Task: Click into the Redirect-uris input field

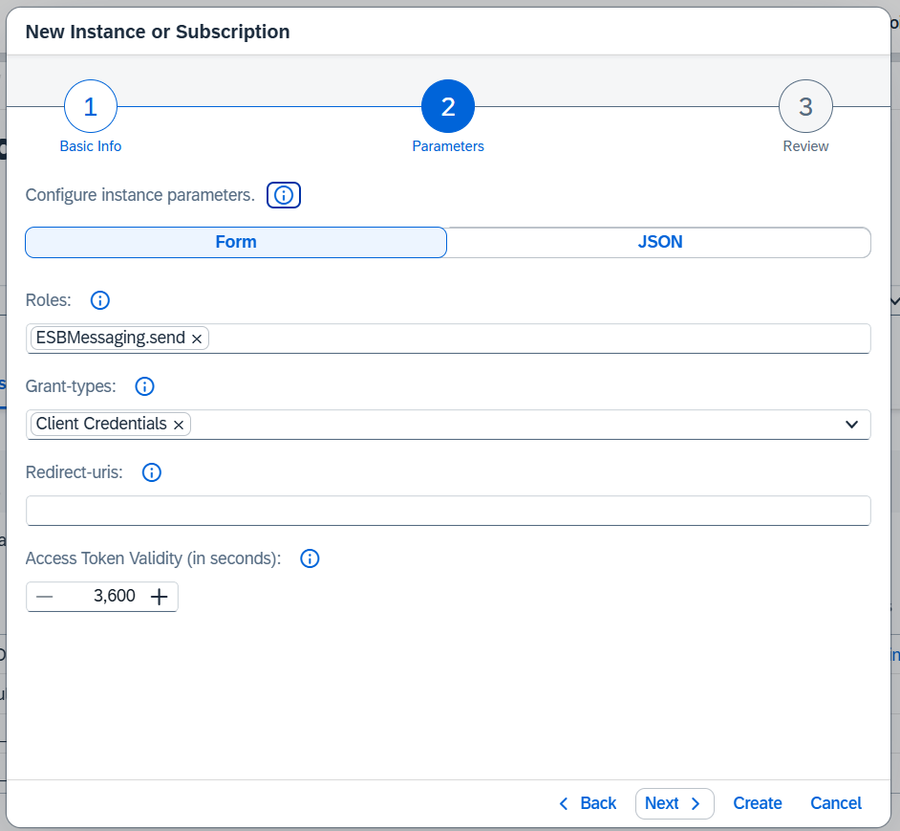Action: tap(448, 511)
